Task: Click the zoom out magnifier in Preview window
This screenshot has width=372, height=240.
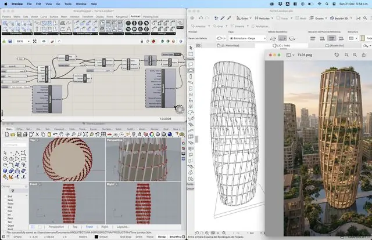Action: pyautogui.click(x=346, y=55)
